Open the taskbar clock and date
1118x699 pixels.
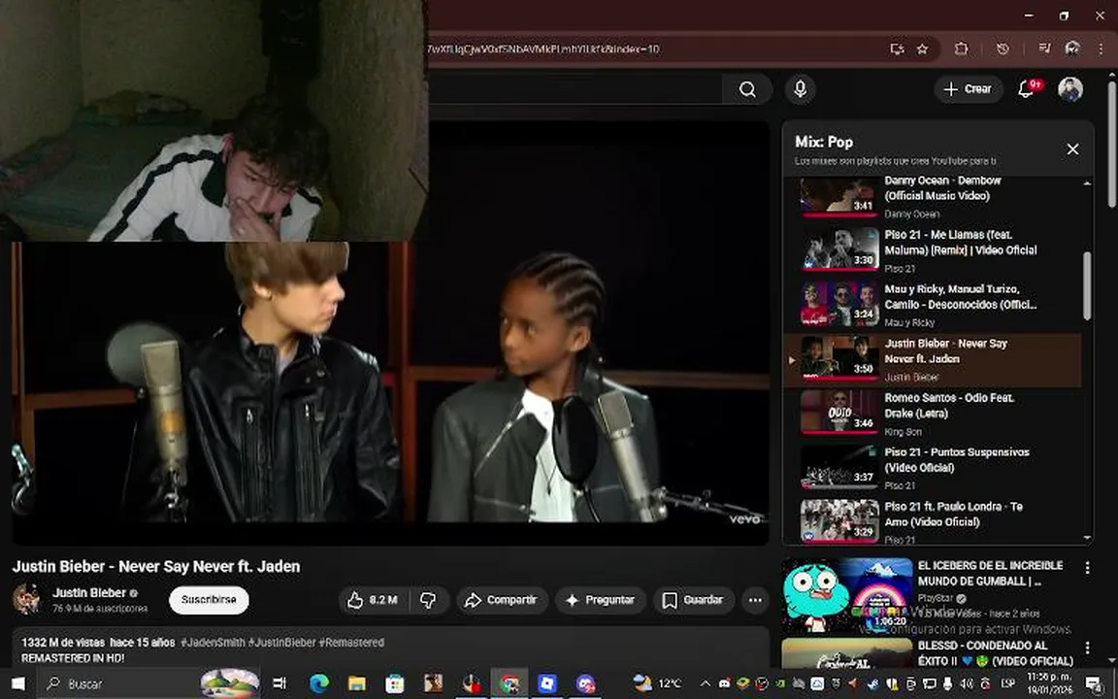[1049, 683]
